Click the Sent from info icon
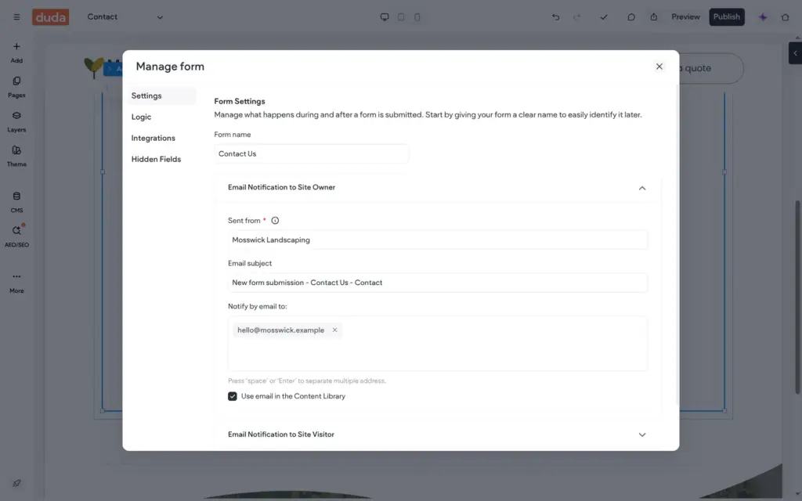This screenshot has width=802, height=501. coord(275,220)
